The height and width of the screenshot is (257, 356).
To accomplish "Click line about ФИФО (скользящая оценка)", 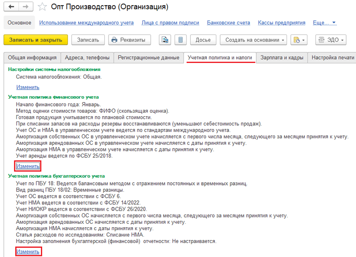I will click(x=93, y=111).
